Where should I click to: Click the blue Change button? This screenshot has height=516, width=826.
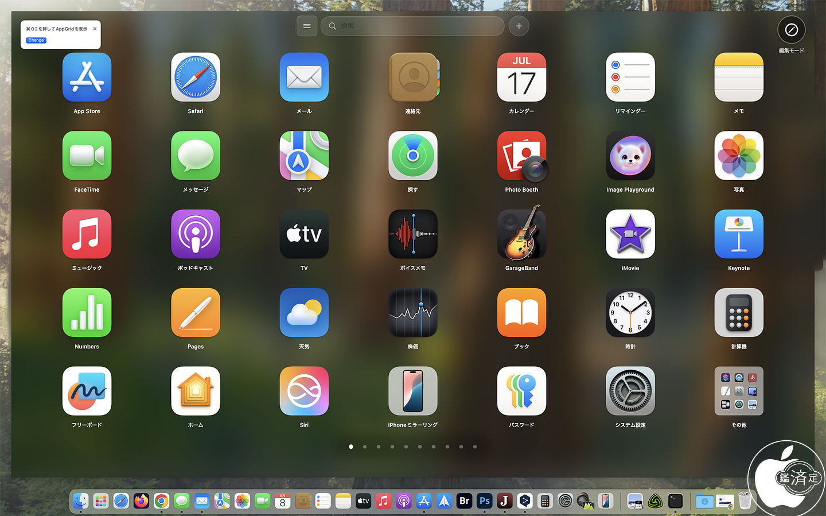[36, 40]
